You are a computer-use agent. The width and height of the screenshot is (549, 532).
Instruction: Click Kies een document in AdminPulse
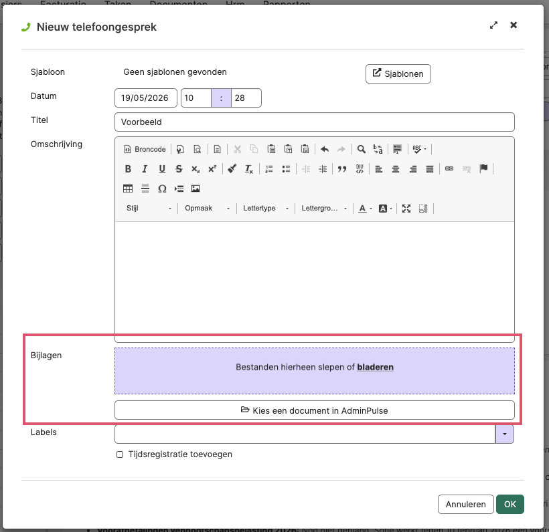(315, 410)
